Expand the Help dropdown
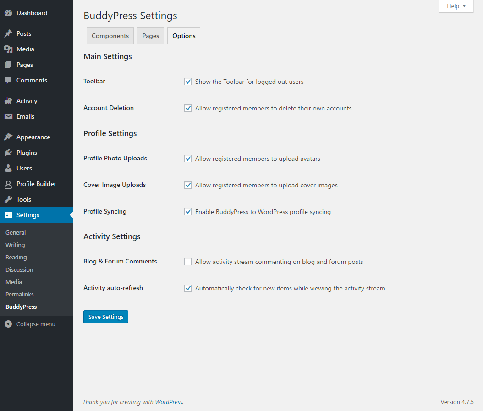This screenshot has width=483, height=411. click(456, 6)
